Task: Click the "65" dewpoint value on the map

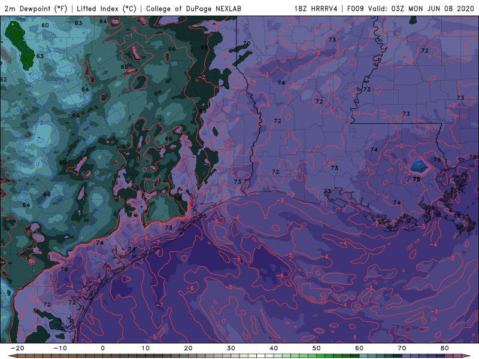Action: point(125,67)
